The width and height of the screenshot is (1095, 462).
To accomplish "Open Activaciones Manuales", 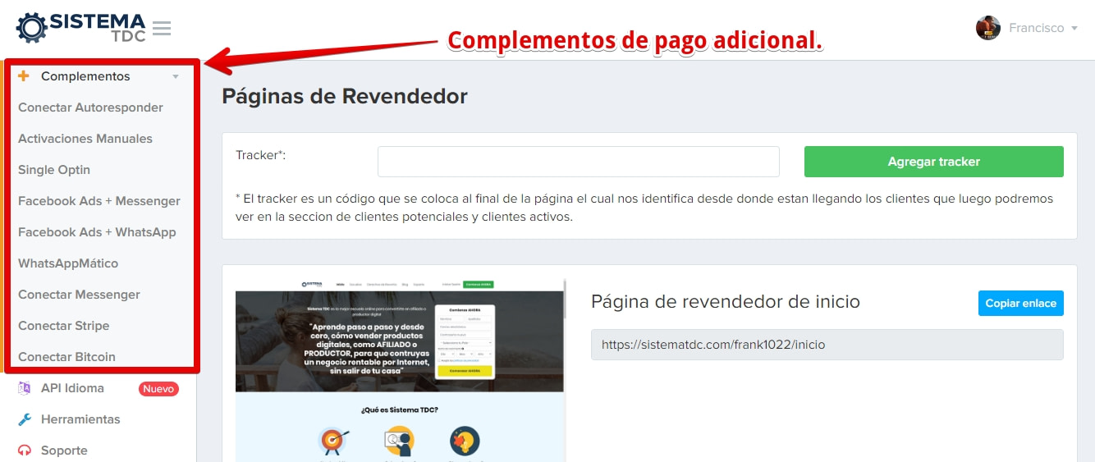I will point(85,139).
